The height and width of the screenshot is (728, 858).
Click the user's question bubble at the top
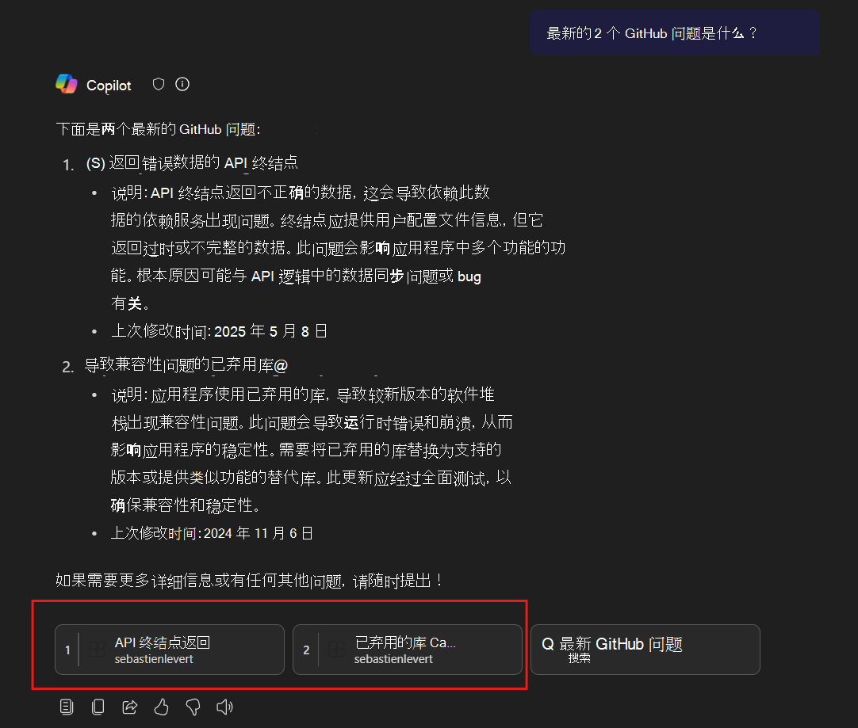pyautogui.click(x=674, y=32)
